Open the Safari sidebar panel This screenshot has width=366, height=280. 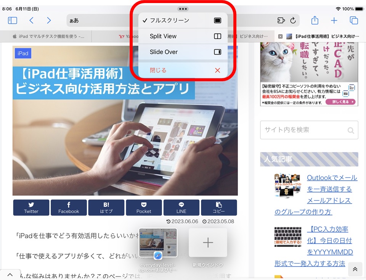point(12,21)
